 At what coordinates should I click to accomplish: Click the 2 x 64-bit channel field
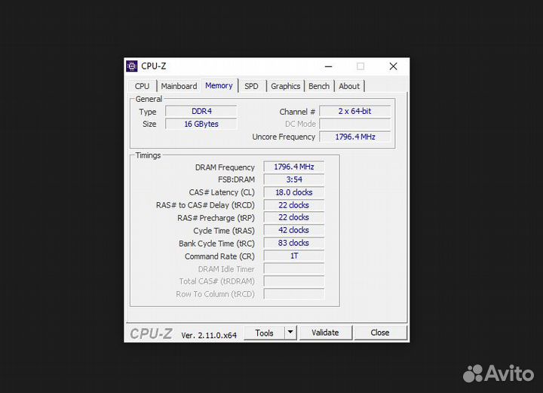coord(355,111)
